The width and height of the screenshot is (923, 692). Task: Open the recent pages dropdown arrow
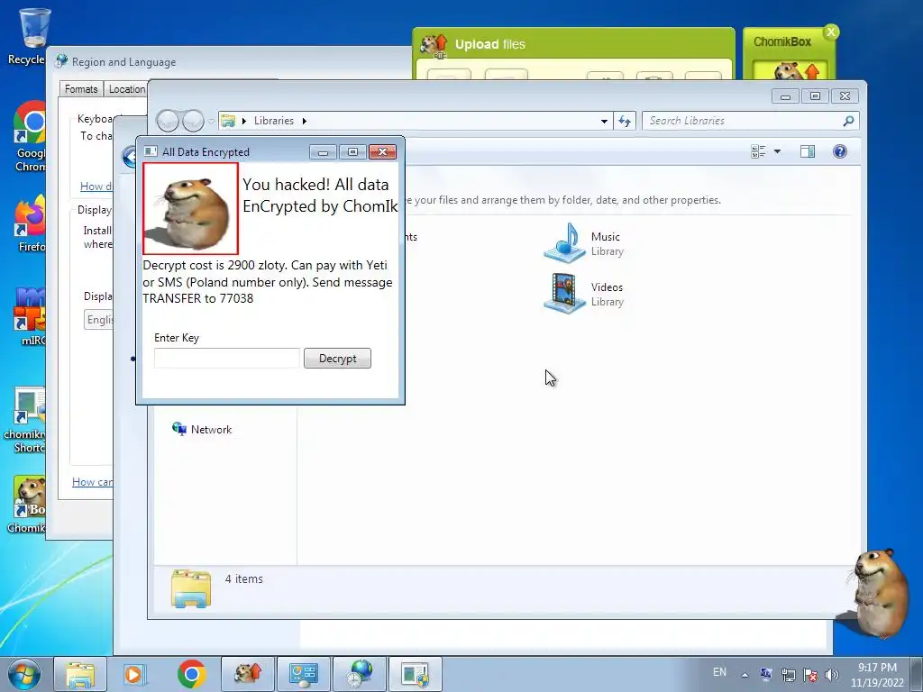pos(211,122)
